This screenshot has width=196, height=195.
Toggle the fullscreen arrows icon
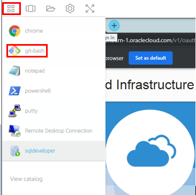click(90, 9)
